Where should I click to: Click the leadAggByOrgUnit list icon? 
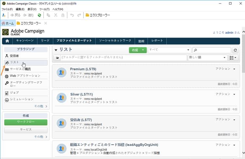tap(61, 149)
